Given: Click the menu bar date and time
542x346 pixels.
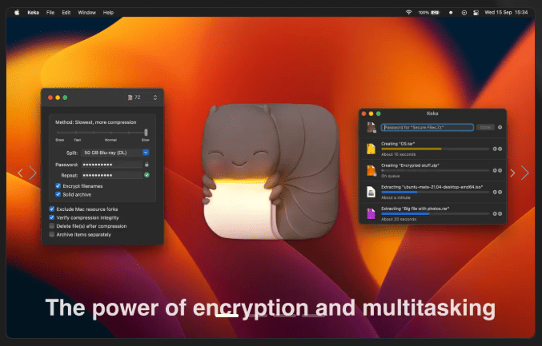Looking at the screenshot, I should coord(506,13).
